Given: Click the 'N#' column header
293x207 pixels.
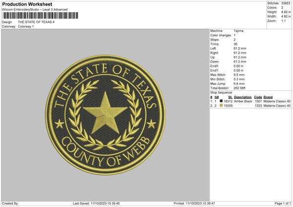Looking at the screenshot, I should click(216, 97).
